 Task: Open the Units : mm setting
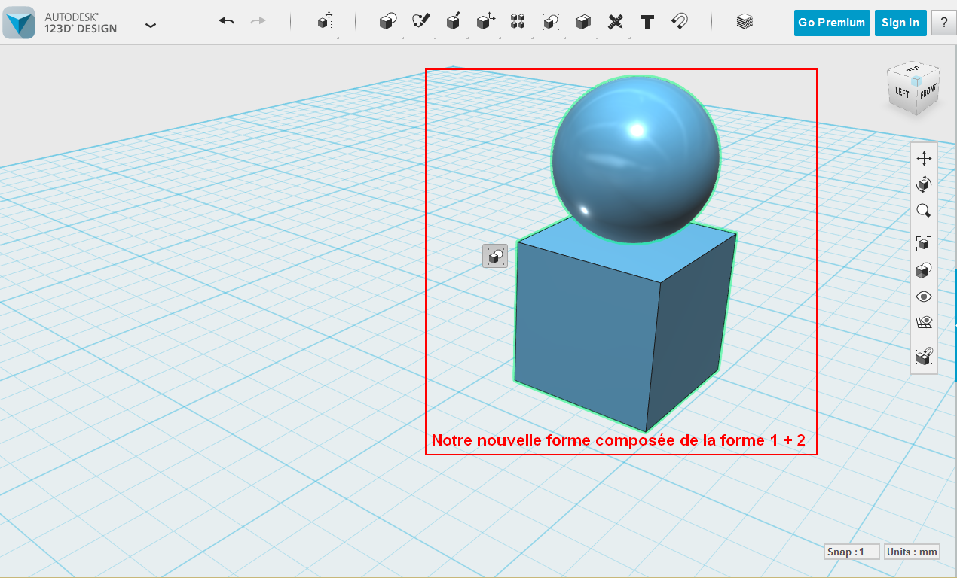[x=912, y=552]
